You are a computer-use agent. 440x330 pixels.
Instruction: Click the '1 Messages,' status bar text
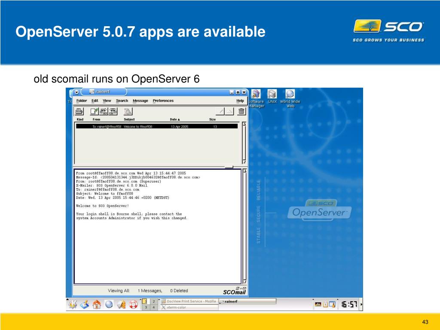coord(150,291)
